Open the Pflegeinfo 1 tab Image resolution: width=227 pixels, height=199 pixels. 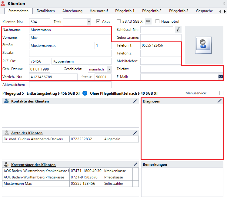[x=125, y=11]
